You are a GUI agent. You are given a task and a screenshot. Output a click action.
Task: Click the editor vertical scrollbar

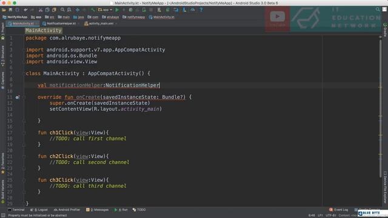tap(380, 108)
